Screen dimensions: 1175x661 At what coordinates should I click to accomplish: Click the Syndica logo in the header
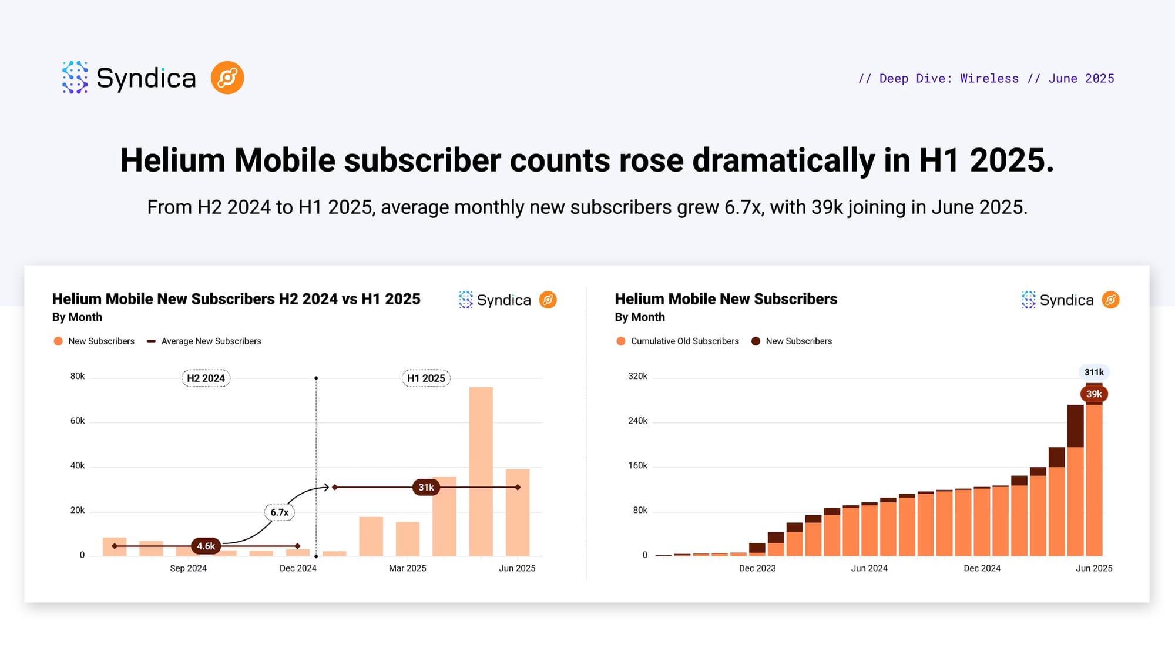click(x=129, y=78)
